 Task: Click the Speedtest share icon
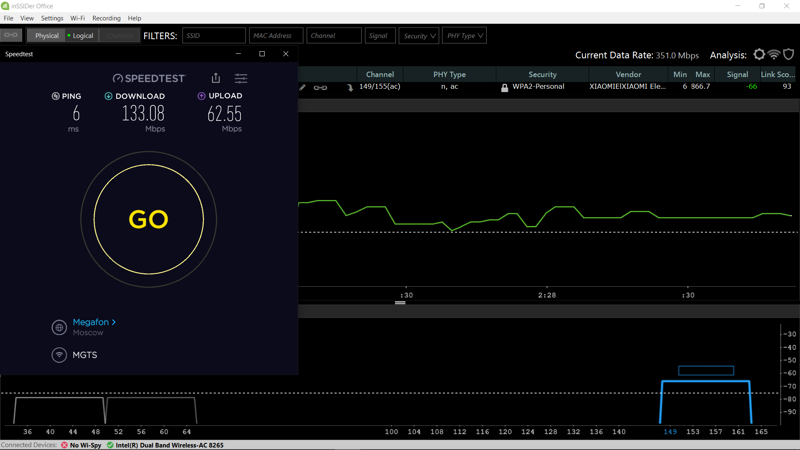(x=215, y=78)
